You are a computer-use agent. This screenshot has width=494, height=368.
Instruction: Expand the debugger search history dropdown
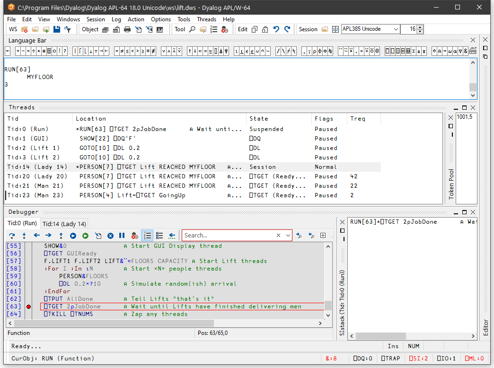288,235
